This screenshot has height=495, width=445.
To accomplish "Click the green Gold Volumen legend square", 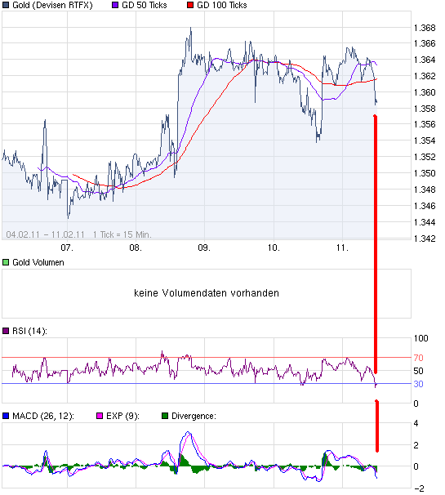I will [6, 262].
